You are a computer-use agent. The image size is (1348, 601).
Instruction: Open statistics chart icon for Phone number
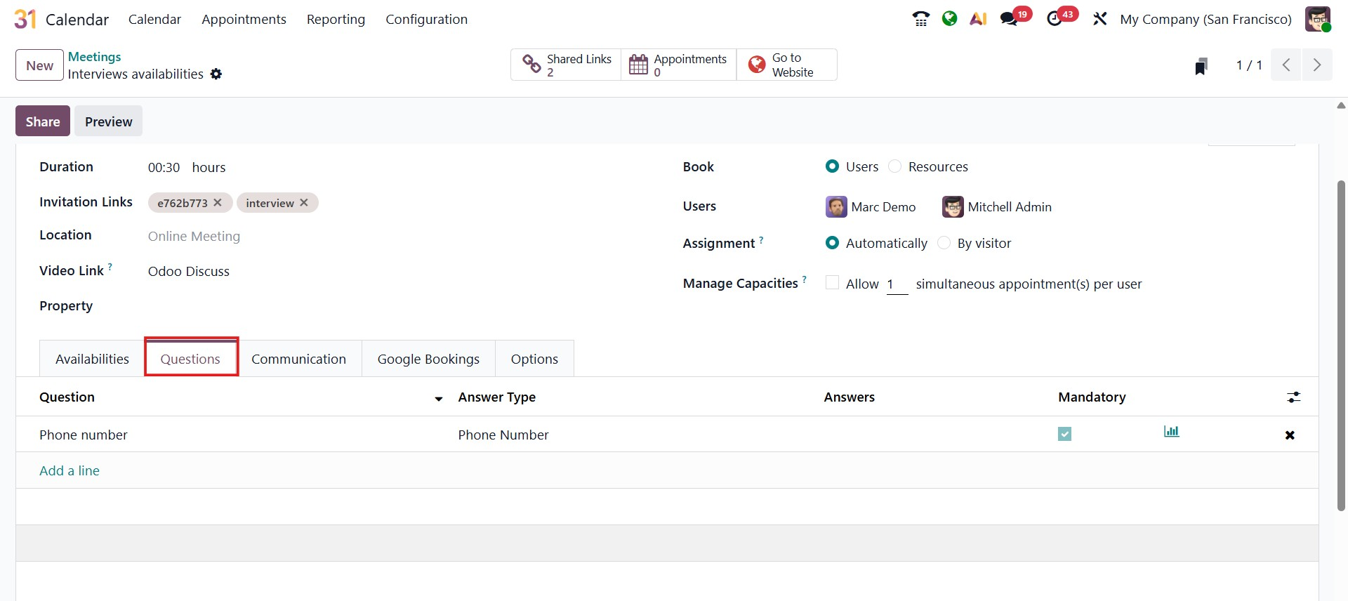(x=1171, y=432)
